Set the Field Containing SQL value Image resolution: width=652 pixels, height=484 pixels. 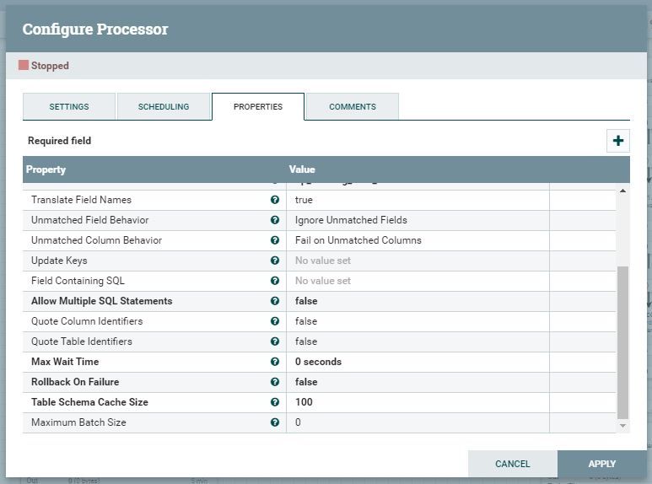click(x=418, y=281)
